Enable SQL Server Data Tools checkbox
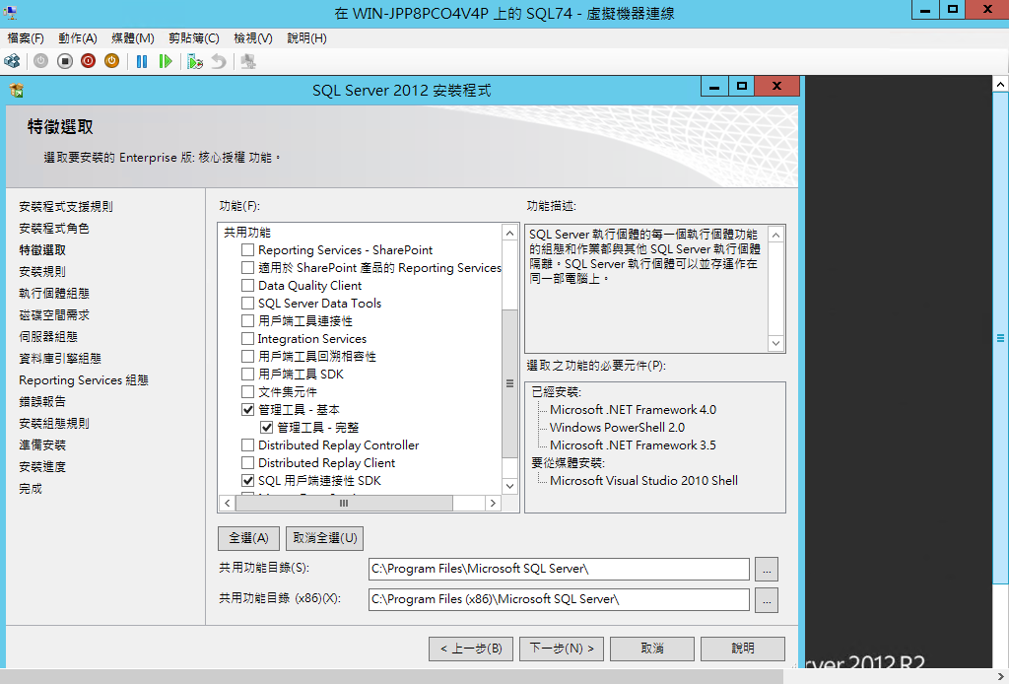 tap(247, 304)
